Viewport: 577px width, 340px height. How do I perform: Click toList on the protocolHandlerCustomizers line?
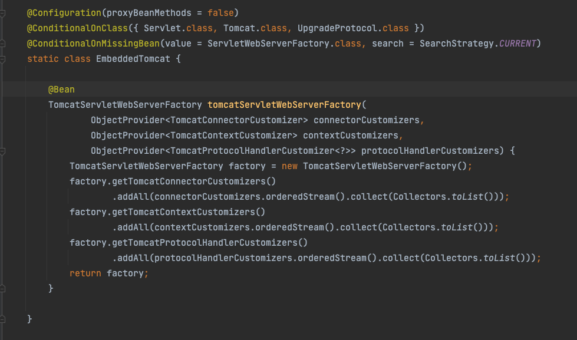point(499,258)
